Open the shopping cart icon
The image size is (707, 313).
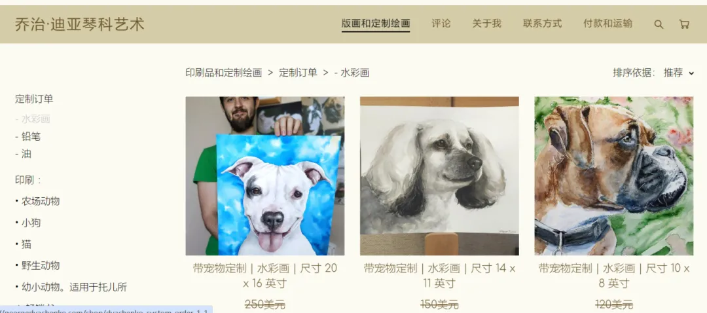point(684,24)
